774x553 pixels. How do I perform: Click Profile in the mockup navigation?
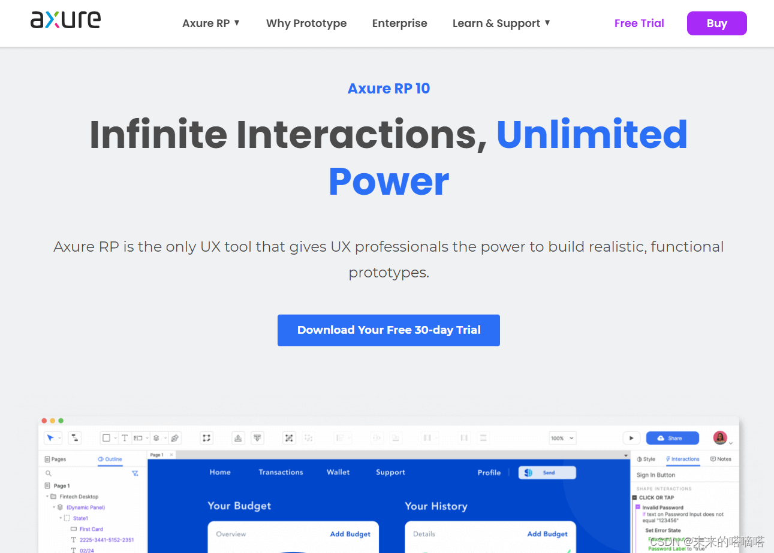tap(489, 473)
